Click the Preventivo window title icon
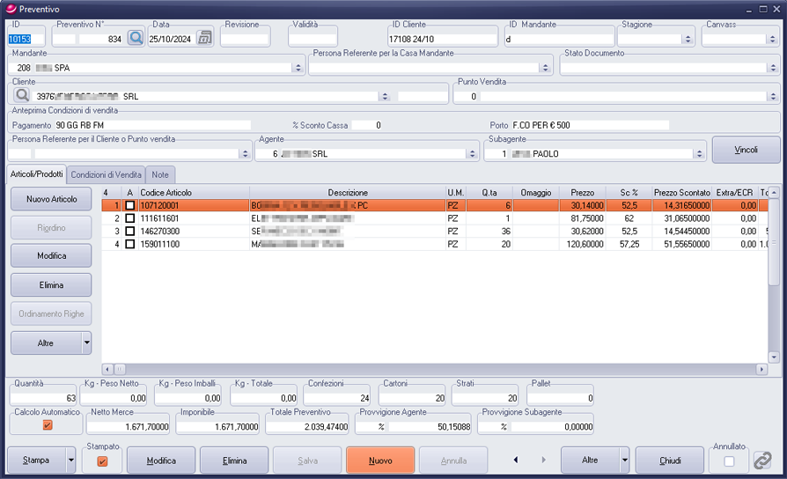 (11, 8)
